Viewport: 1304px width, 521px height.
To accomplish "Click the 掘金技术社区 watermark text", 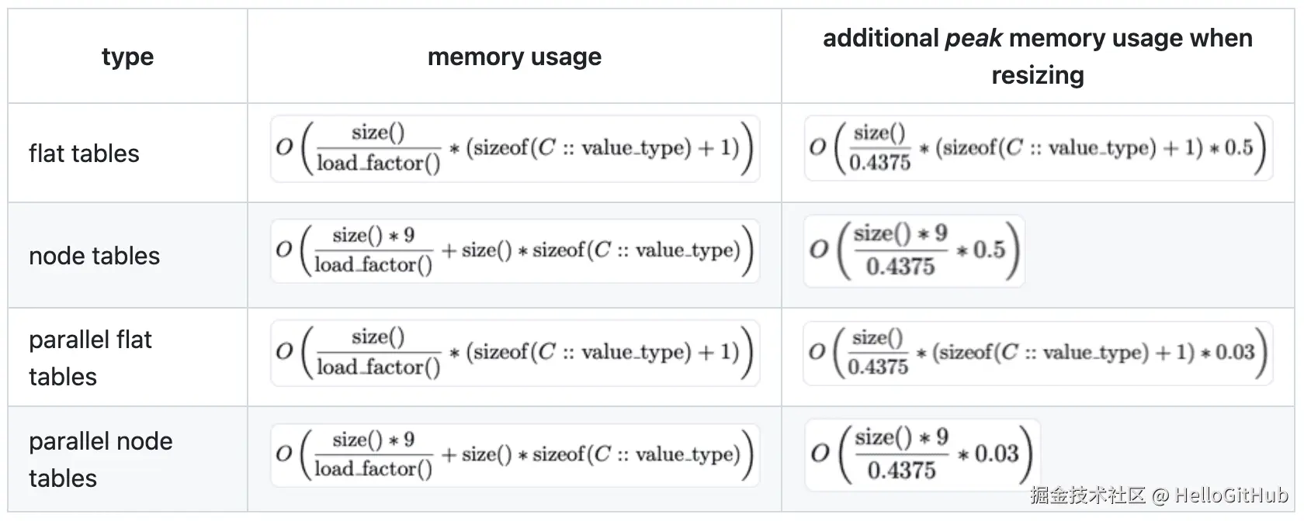I will pos(1087,495).
